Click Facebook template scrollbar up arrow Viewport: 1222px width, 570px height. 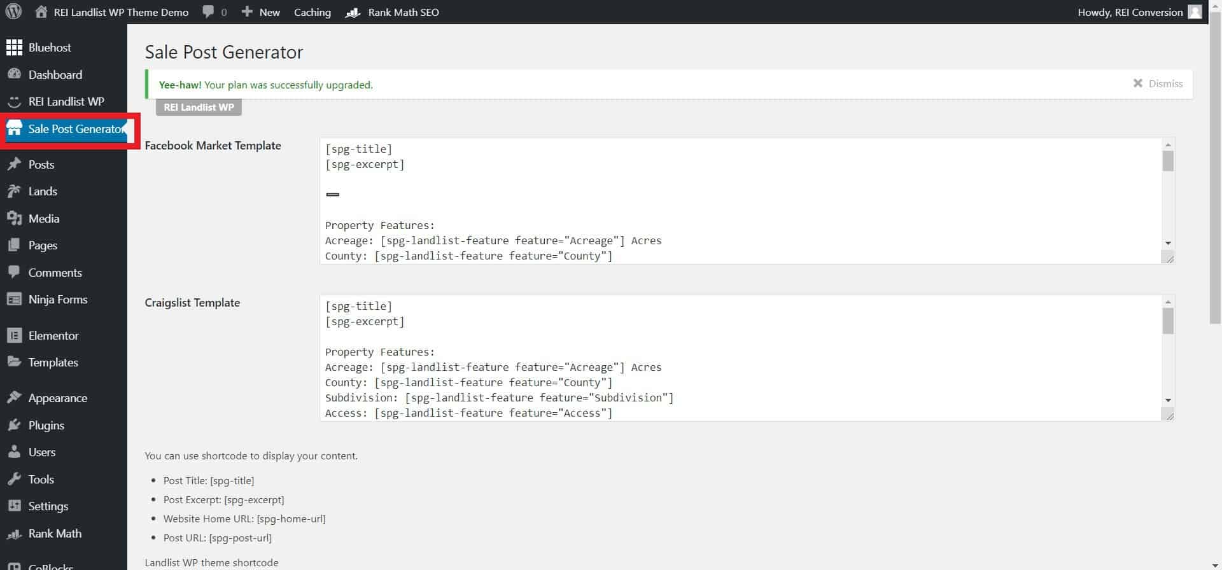[1168, 144]
